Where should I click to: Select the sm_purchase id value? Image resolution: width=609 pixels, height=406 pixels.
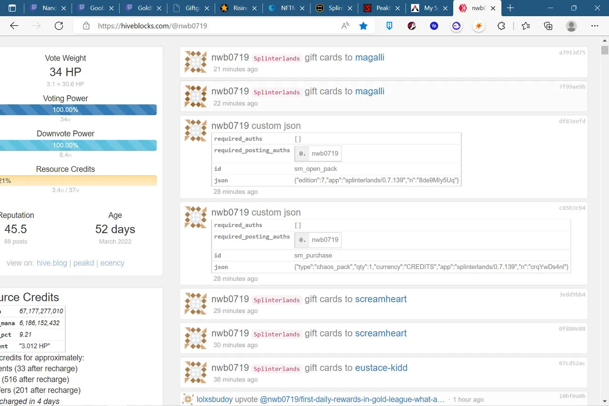click(313, 256)
